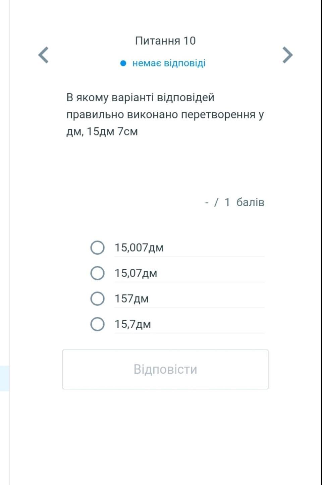This screenshot has width=322, height=485.
Task: Click the score dash before the slash
Action: coord(207,203)
